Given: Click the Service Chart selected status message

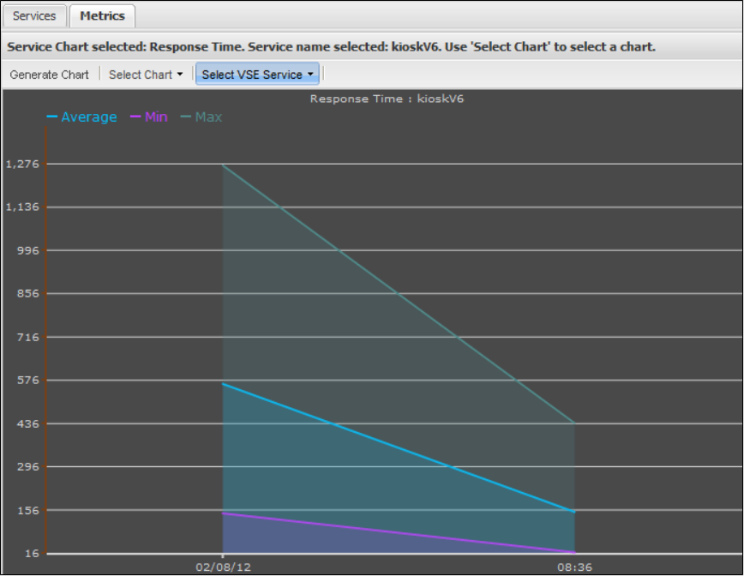Looking at the screenshot, I should [x=331, y=47].
